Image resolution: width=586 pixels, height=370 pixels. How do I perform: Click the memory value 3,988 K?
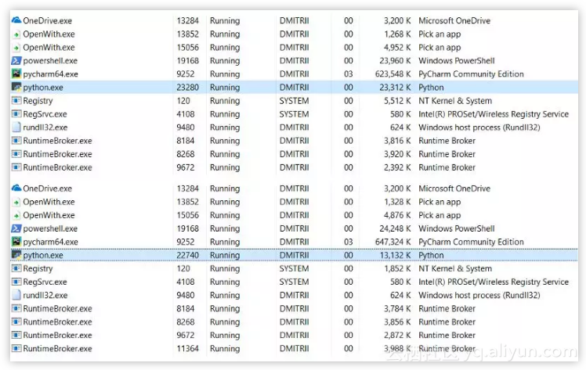tap(397, 348)
